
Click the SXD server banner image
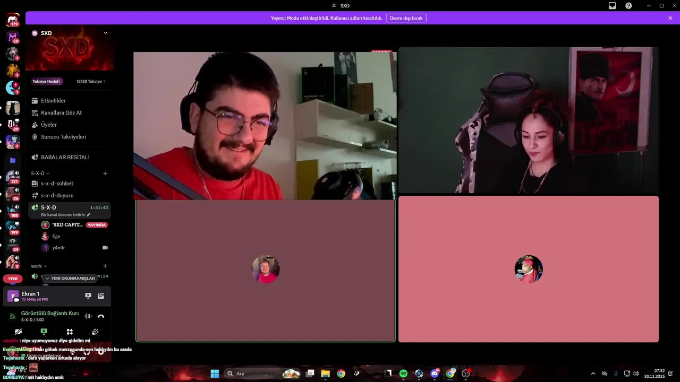click(x=70, y=48)
